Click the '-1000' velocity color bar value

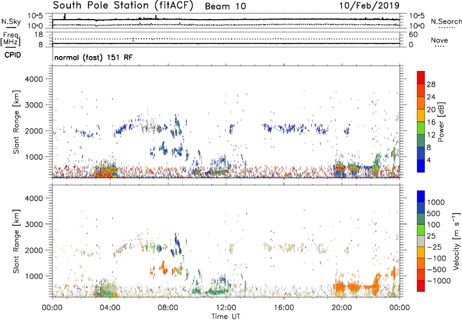point(438,281)
